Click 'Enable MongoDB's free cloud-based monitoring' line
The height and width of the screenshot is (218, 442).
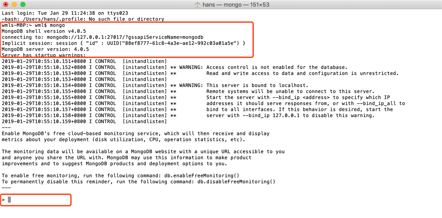[x=135, y=133]
